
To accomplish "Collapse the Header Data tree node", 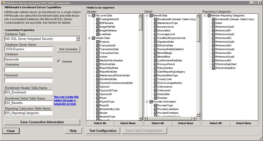I will pos(89,38).
